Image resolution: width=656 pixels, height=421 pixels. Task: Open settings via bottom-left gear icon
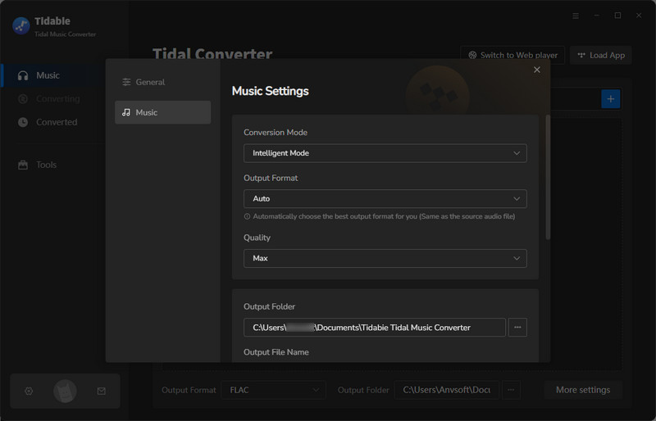[x=29, y=391]
